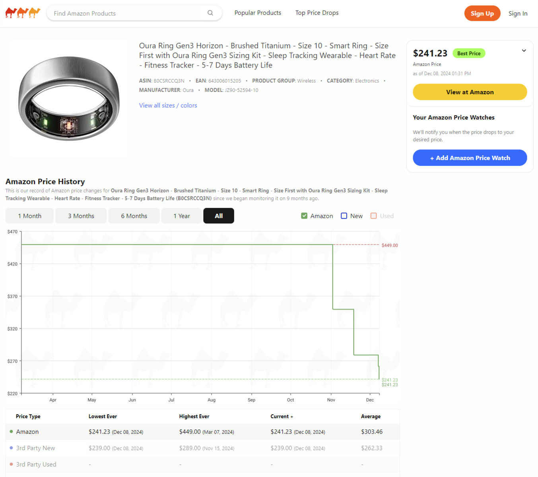The height and width of the screenshot is (477, 538).
Task: Click the Sign In link
Action: (518, 14)
